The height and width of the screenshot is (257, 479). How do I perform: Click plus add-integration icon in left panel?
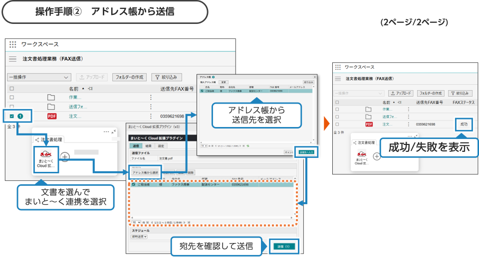pyautogui.click(x=65, y=157)
